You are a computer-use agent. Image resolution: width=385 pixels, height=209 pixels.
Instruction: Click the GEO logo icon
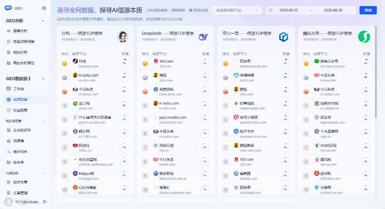(x=8, y=8)
